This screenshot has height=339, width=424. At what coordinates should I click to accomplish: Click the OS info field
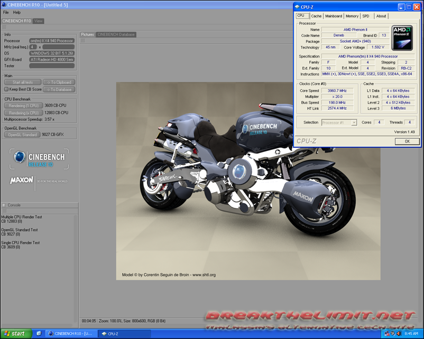pyautogui.click(x=52, y=53)
